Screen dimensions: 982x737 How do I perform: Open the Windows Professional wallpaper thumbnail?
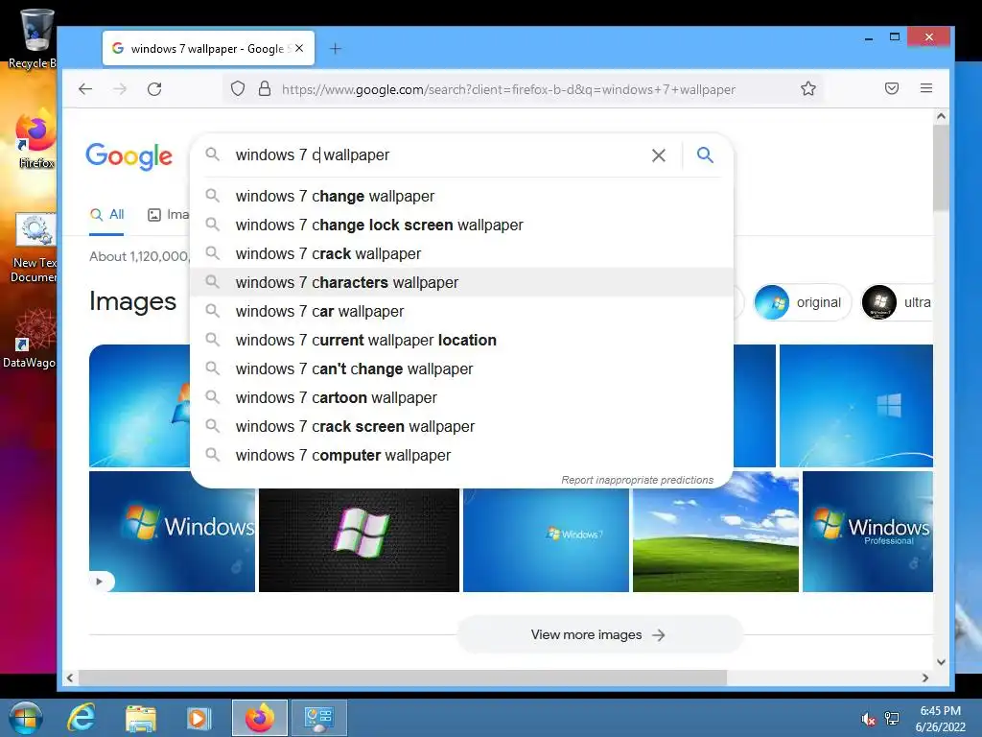[868, 532]
